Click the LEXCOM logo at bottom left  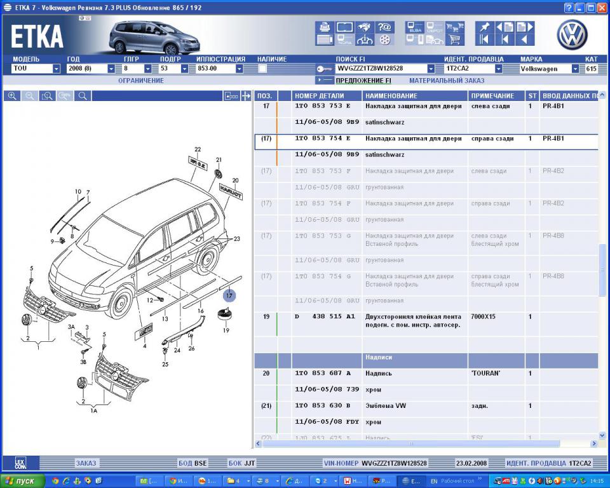tap(20, 463)
